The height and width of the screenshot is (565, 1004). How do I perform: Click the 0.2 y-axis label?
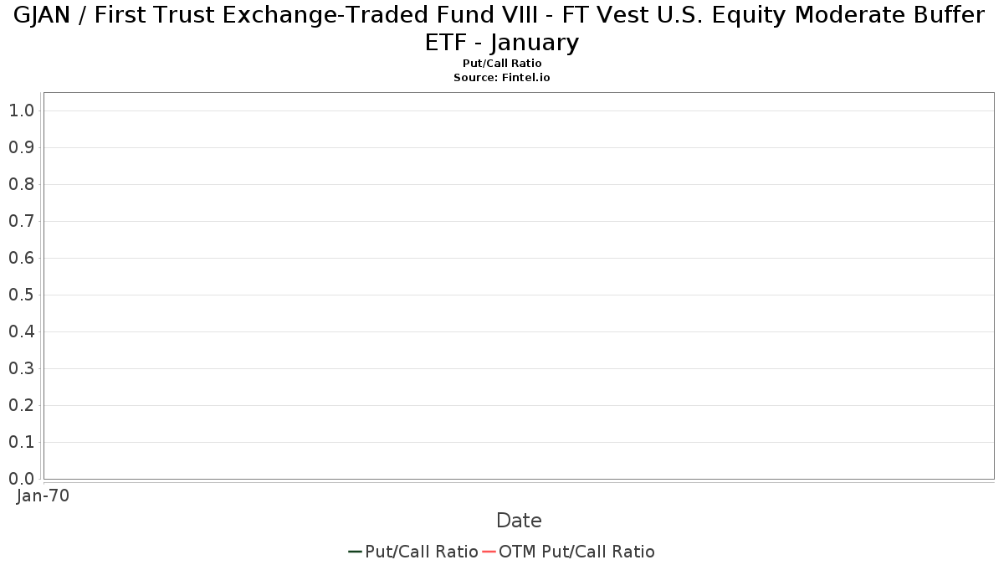(21, 405)
